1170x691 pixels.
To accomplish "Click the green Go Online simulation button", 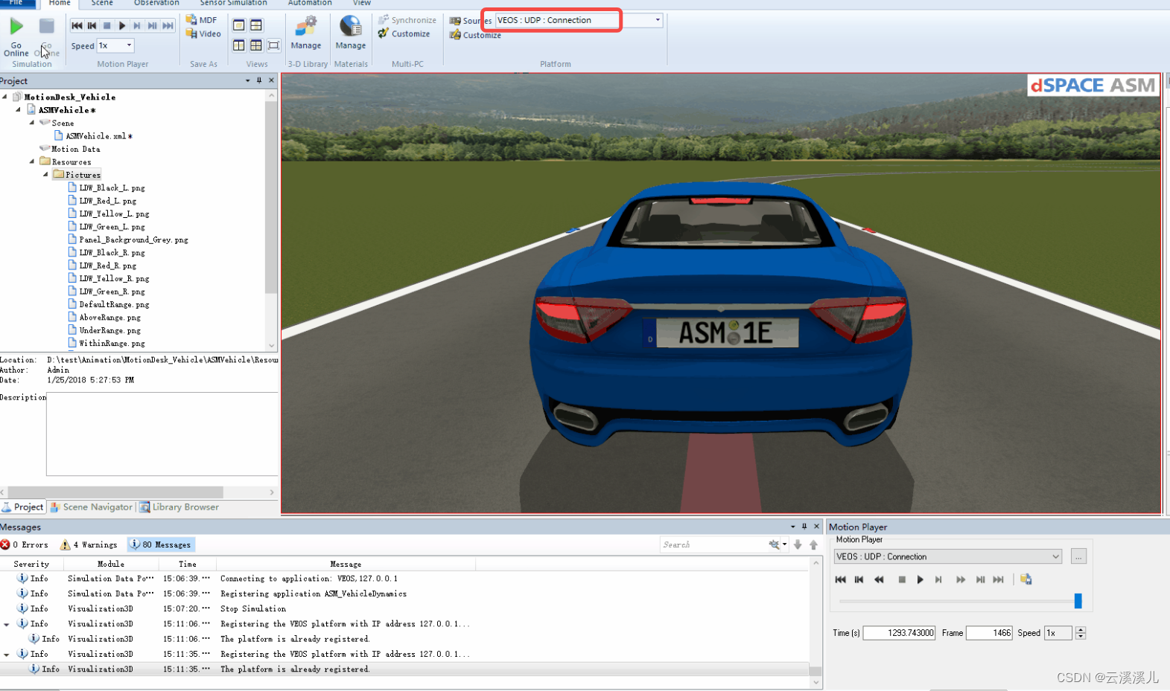I will pos(16,36).
